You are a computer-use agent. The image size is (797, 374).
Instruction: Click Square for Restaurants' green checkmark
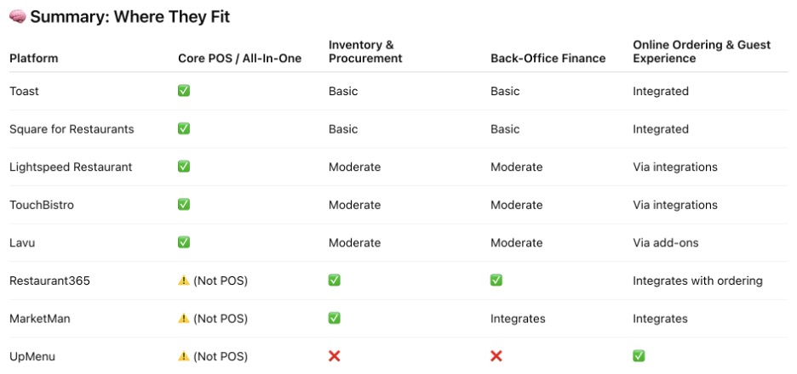tap(184, 129)
